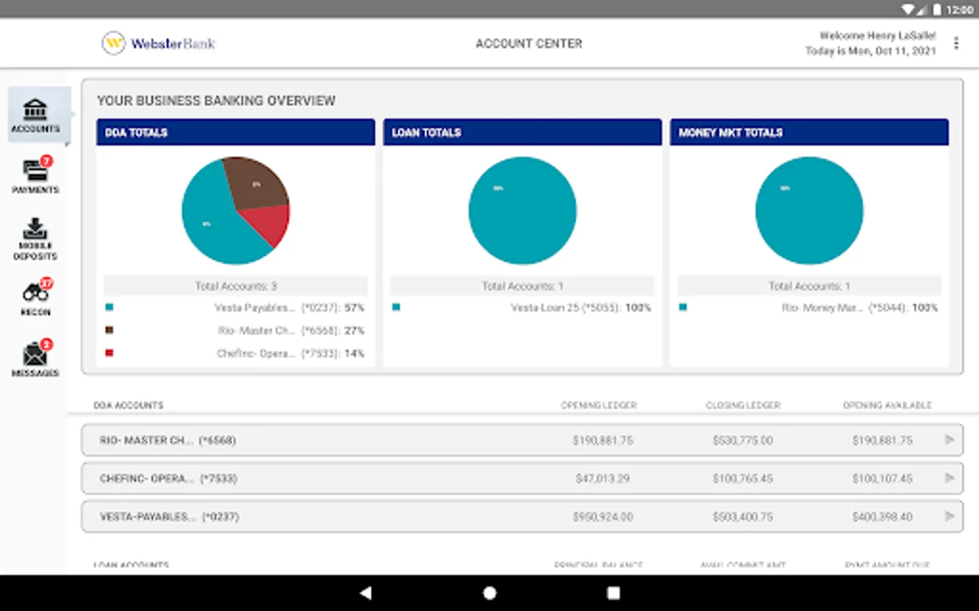Select the Money Mkt Totals panel header
Image resolution: width=979 pixels, height=611 pixels.
pyautogui.click(x=809, y=132)
